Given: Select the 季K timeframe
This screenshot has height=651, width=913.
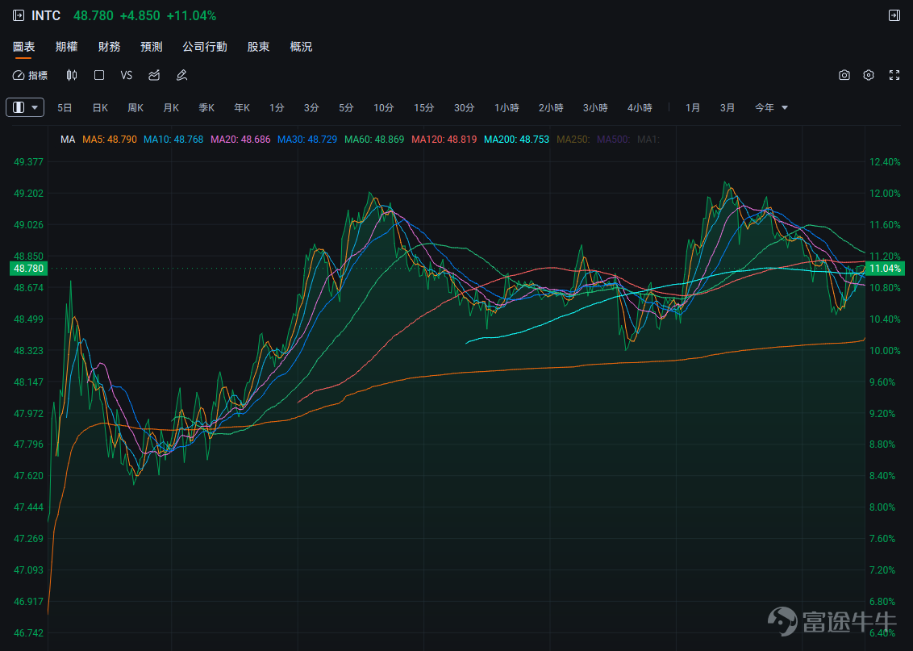Looking at the screenshot, I should (206, 108).
